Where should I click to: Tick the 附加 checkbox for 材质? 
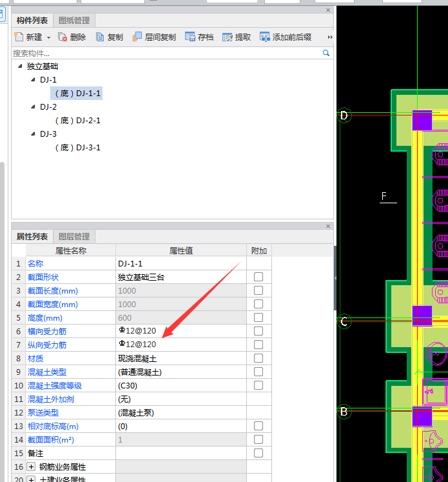[x=258, y=358]
